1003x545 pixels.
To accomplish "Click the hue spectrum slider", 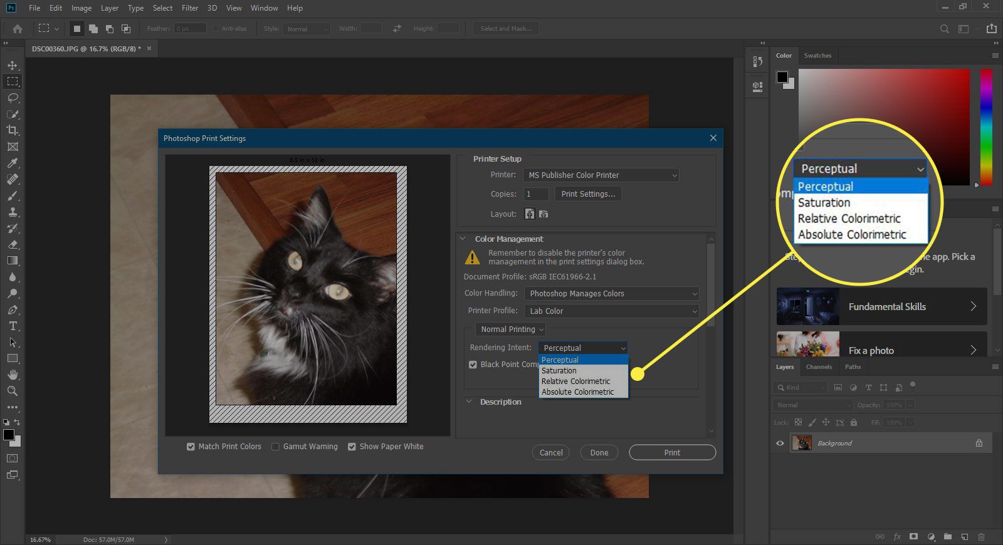I will (986, 127).
